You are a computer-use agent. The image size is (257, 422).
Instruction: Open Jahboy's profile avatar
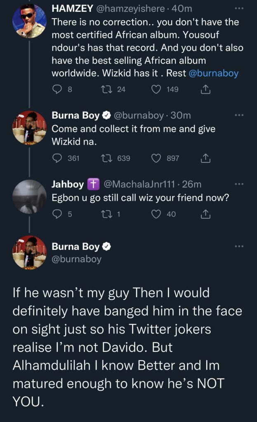[29, 197]
